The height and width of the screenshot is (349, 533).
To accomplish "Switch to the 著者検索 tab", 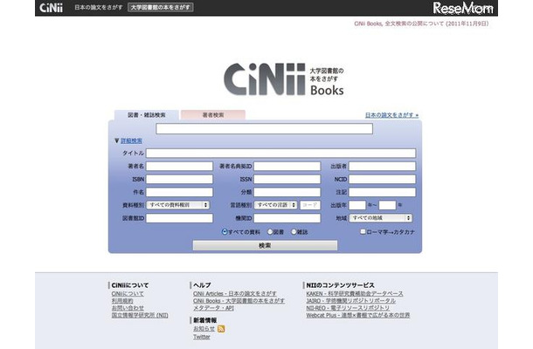I will (x=213, y=115).
